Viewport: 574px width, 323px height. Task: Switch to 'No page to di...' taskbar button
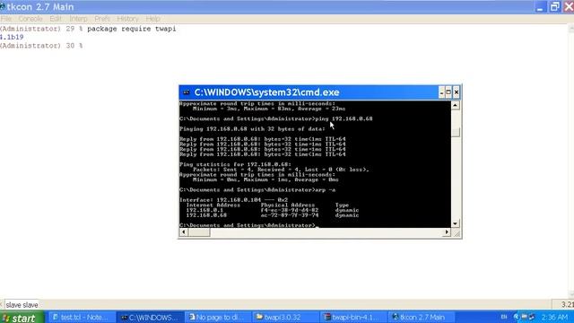(x=218, y=317)
